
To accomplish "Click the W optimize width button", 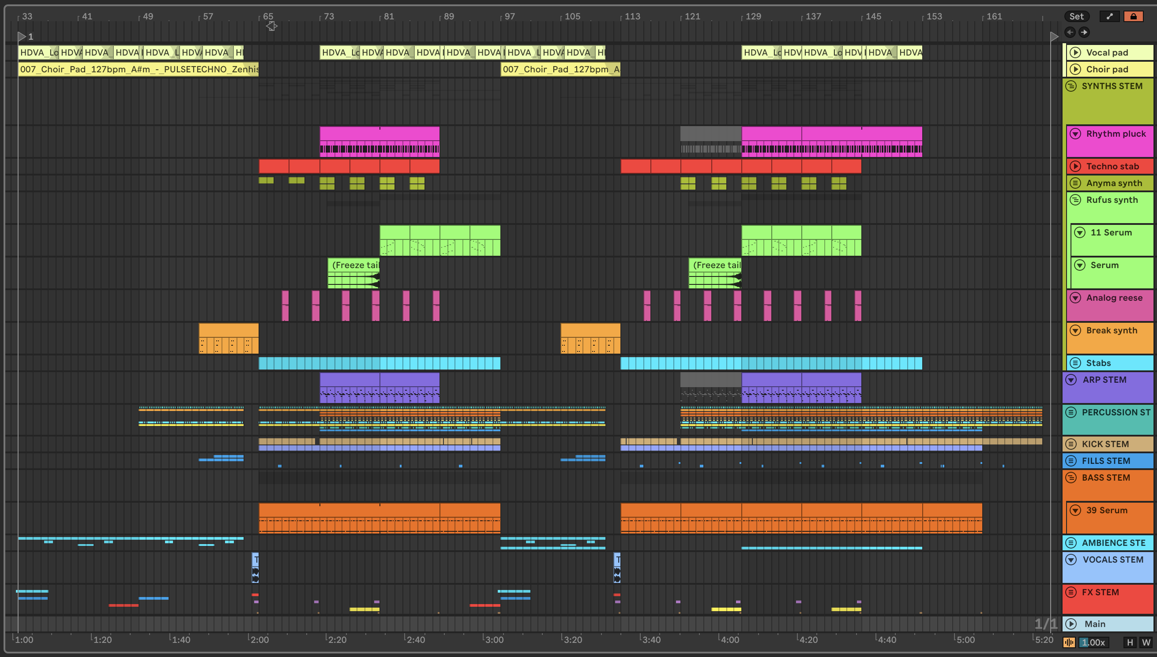I will click(x=1146, y=642).
